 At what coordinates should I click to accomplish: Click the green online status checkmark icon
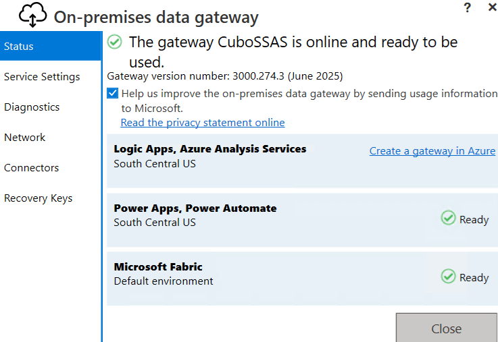[x=115, y=42]
